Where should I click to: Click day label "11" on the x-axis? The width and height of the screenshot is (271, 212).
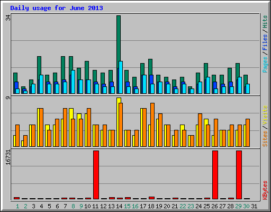[x=95, y=206]
